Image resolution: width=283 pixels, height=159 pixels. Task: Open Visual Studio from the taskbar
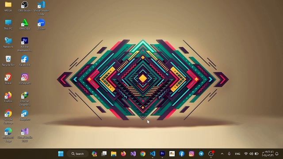point(133,154)
